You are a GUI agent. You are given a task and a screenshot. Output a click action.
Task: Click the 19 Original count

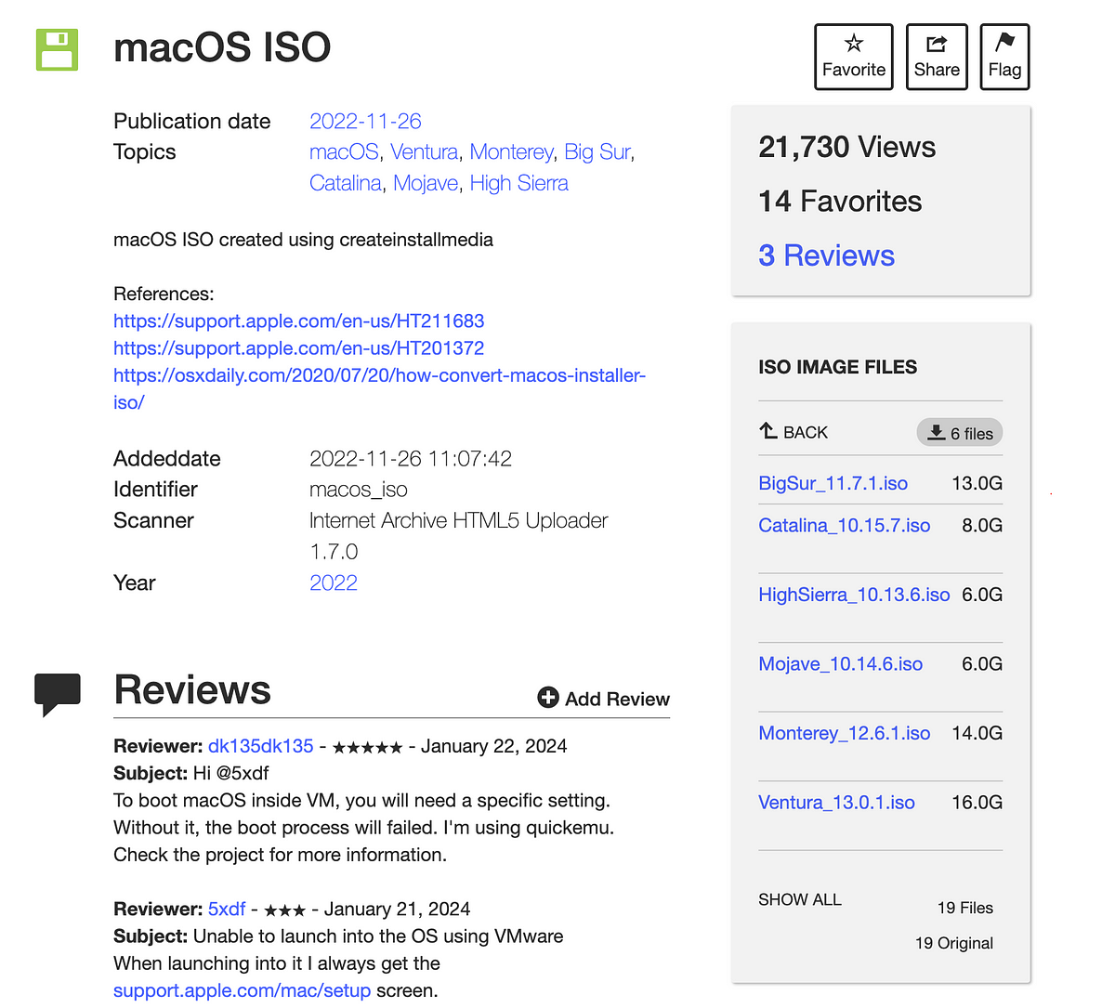point(953,943)
